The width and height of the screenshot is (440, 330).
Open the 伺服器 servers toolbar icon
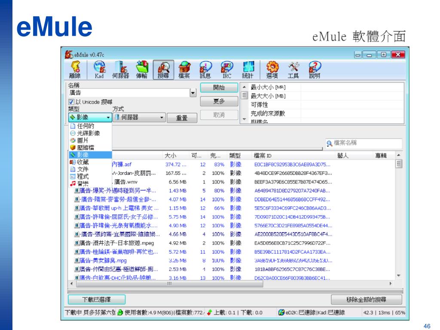(121, 70)
